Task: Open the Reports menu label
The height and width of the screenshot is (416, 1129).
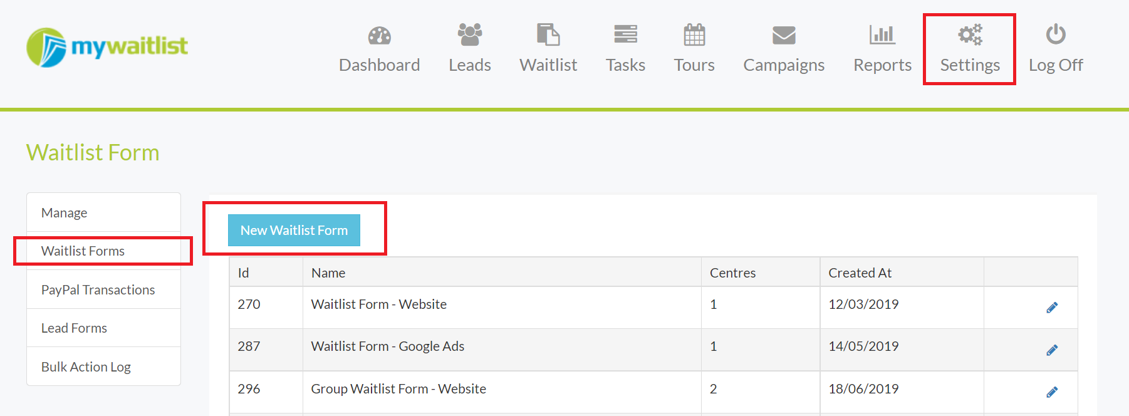Action: click(882, 66)
